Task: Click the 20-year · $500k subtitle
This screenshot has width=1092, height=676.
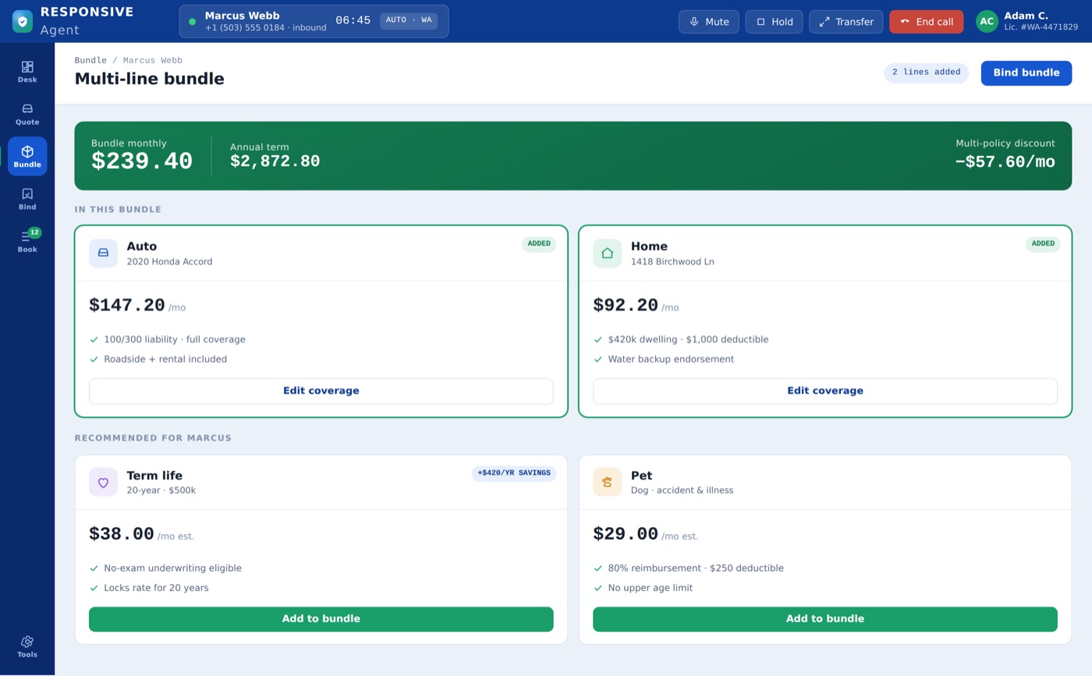Action: (161, 490)
